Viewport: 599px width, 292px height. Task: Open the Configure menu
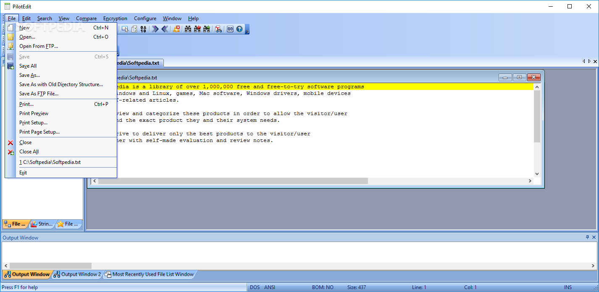(145, 18)
